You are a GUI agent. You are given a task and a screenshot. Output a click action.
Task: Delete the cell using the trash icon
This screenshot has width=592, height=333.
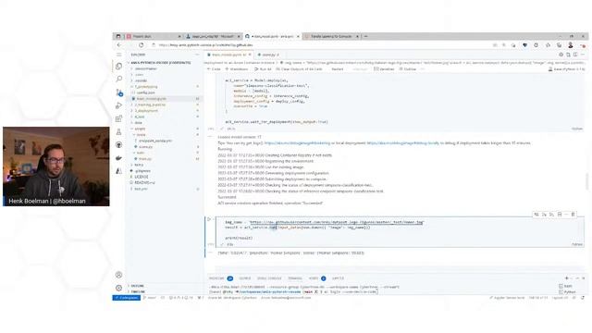[x=573, y=215]
